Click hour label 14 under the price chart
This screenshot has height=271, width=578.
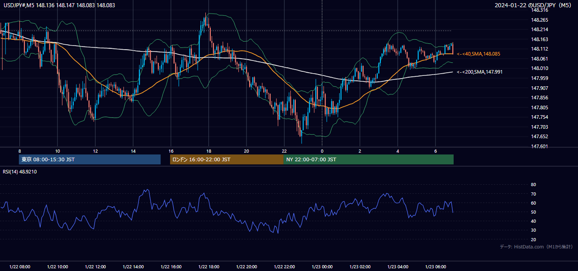pyautogui.click(x=133, y=151)
